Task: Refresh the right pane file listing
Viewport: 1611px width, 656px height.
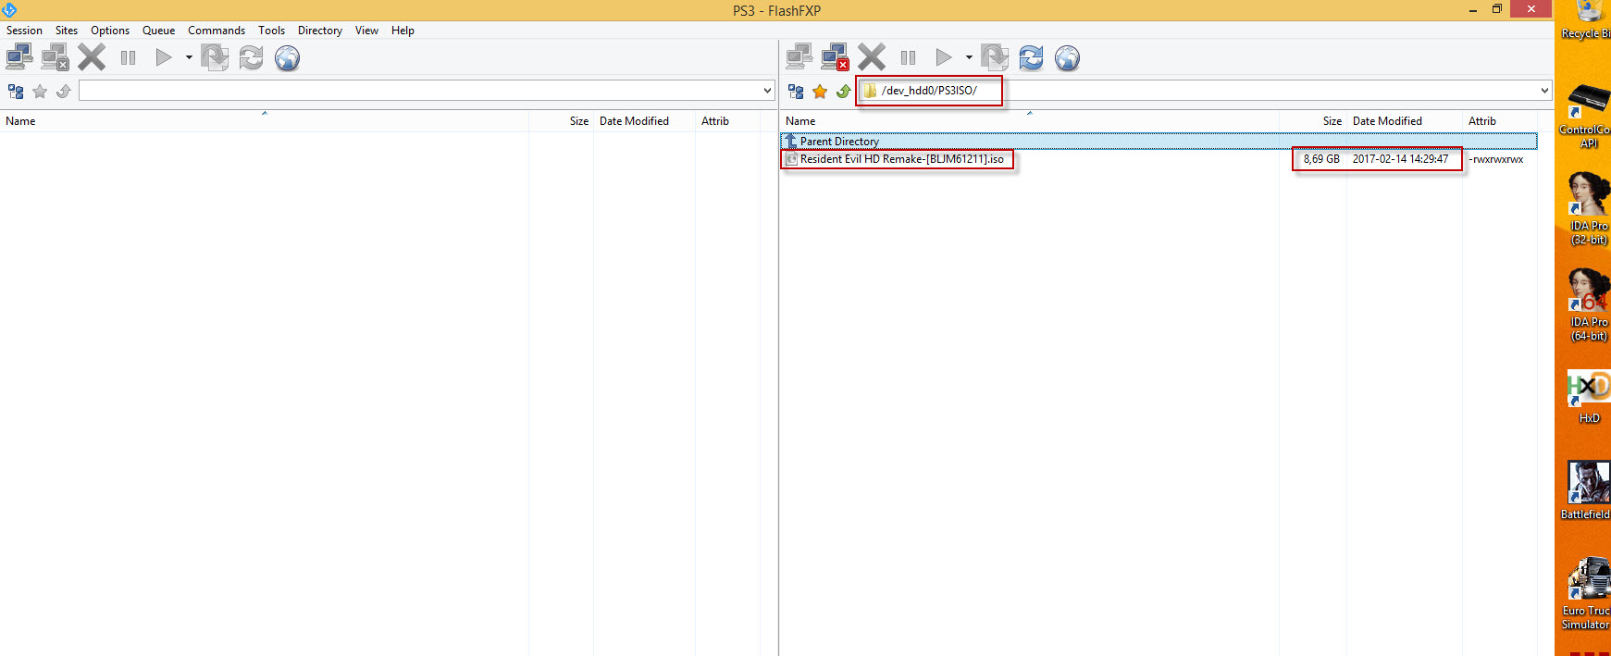Action: coord(1031,57)
